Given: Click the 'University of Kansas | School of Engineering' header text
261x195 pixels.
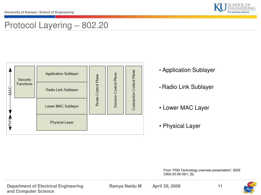Looking at the screenshot, I should tap(39, 12).
